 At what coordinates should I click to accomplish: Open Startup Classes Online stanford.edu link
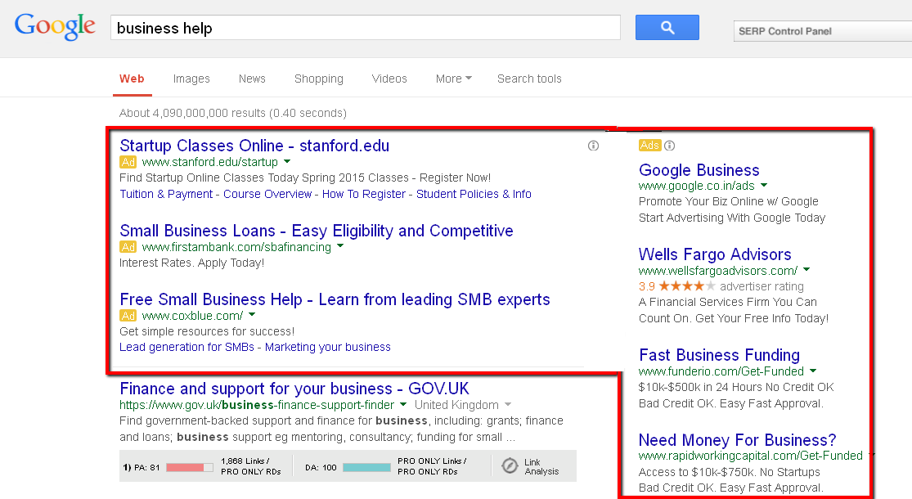[254, 146]
